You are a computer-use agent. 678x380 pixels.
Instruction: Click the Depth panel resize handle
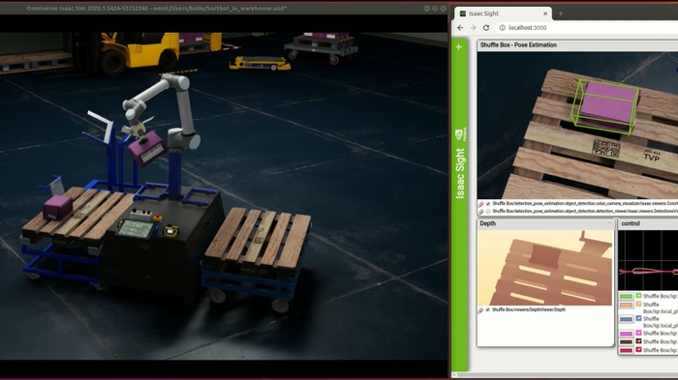tap(612, 344)
